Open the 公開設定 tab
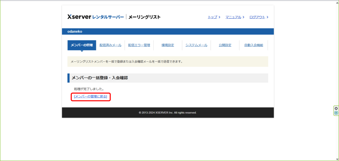 click(x=225, y=45)
